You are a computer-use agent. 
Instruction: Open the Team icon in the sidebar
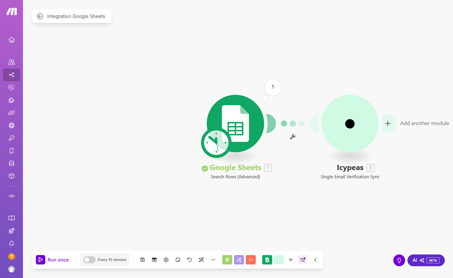[11, 62]
